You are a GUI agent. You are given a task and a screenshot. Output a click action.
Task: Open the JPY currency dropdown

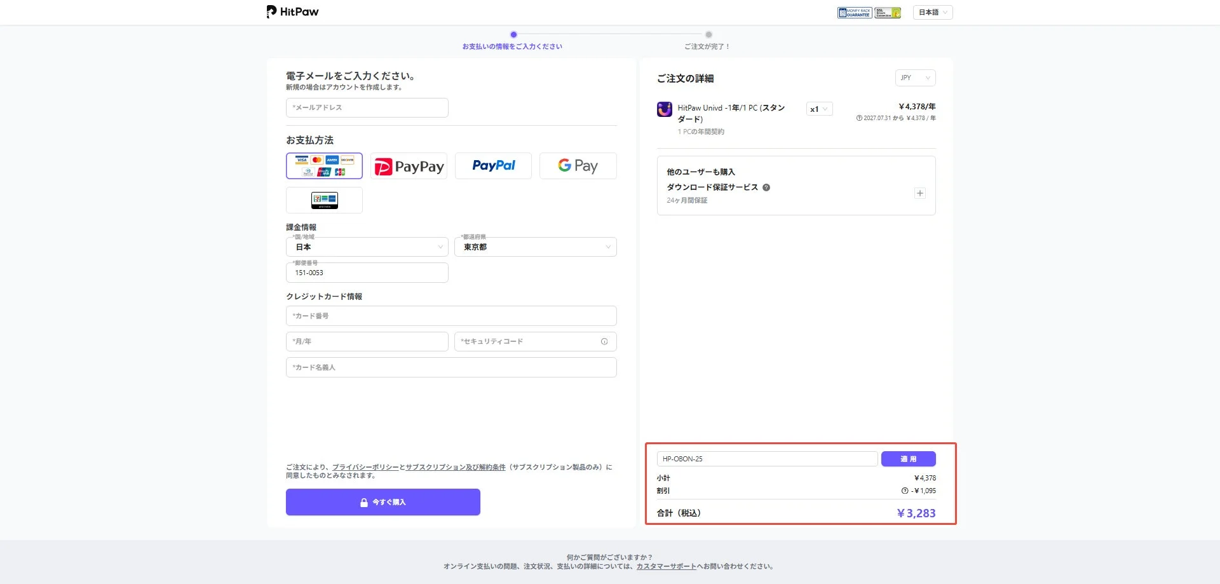point(915,78)
